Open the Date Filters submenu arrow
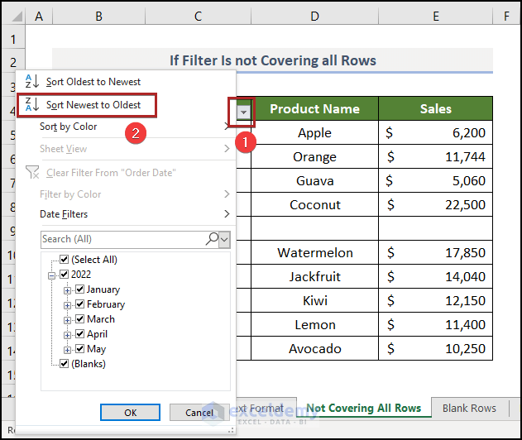 [x=227, y=213]
